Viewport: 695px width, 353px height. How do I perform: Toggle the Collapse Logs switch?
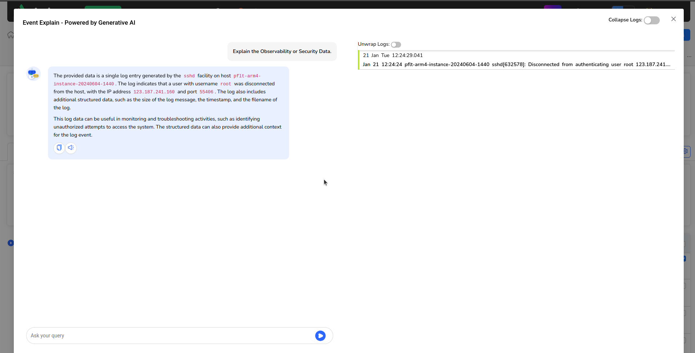[651, 20]
